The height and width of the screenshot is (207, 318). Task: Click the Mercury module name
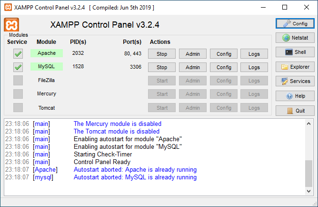pyautogui.click(x=47, y=93)
